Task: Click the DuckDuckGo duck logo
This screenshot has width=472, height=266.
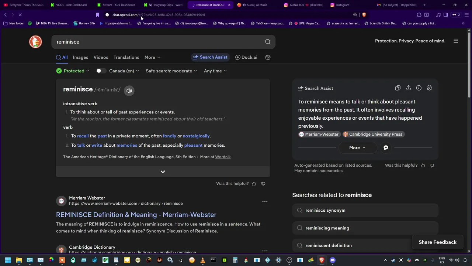Action: 35,42
